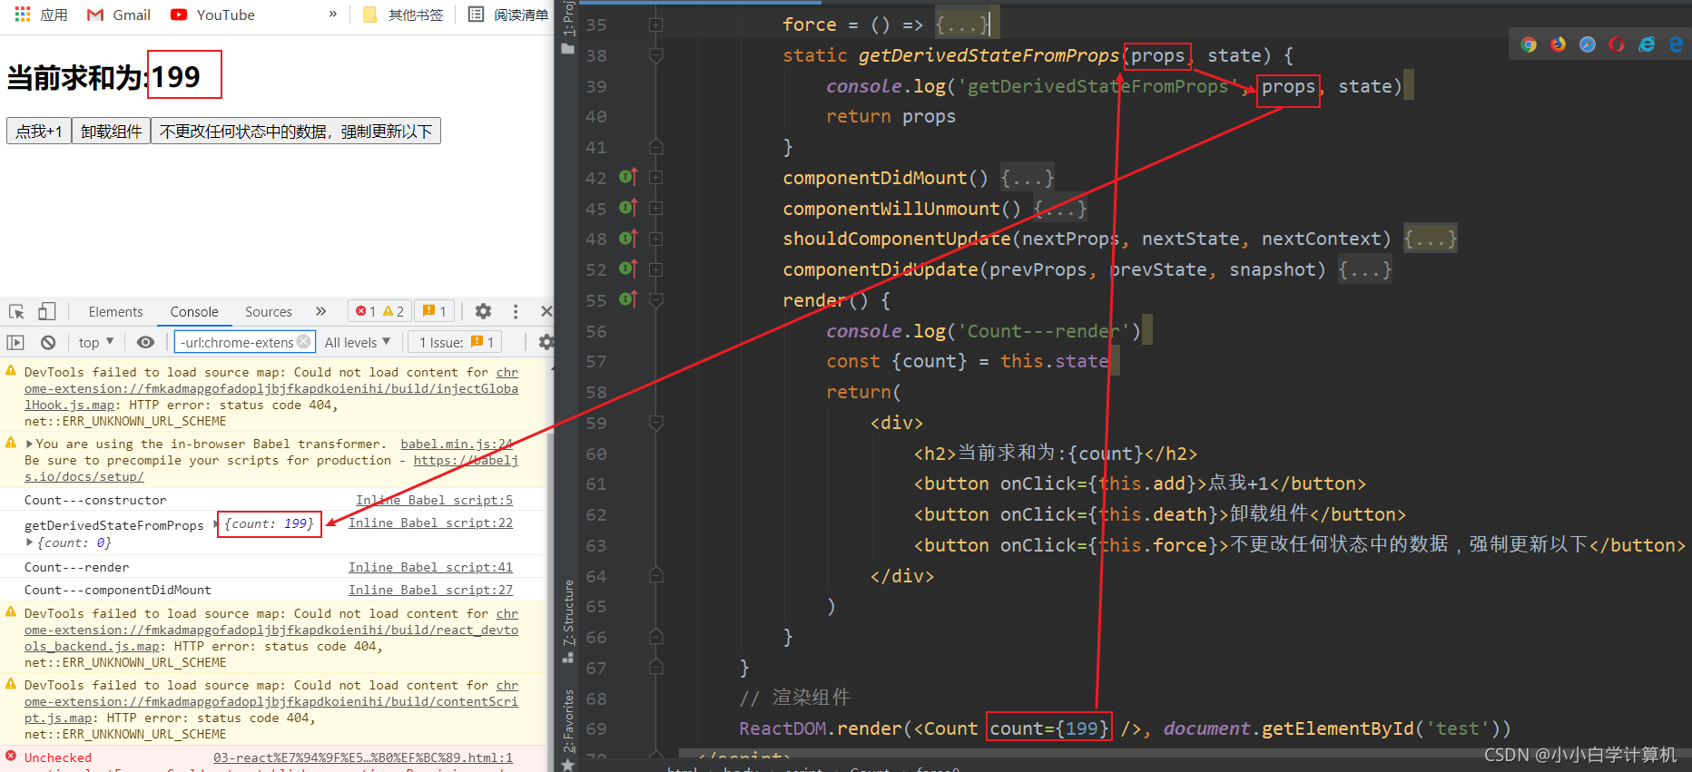1692x772 pixels.
Task: Open Inline Babel script:41 source link
Action: pyautogui.click(x=430, y=567)
